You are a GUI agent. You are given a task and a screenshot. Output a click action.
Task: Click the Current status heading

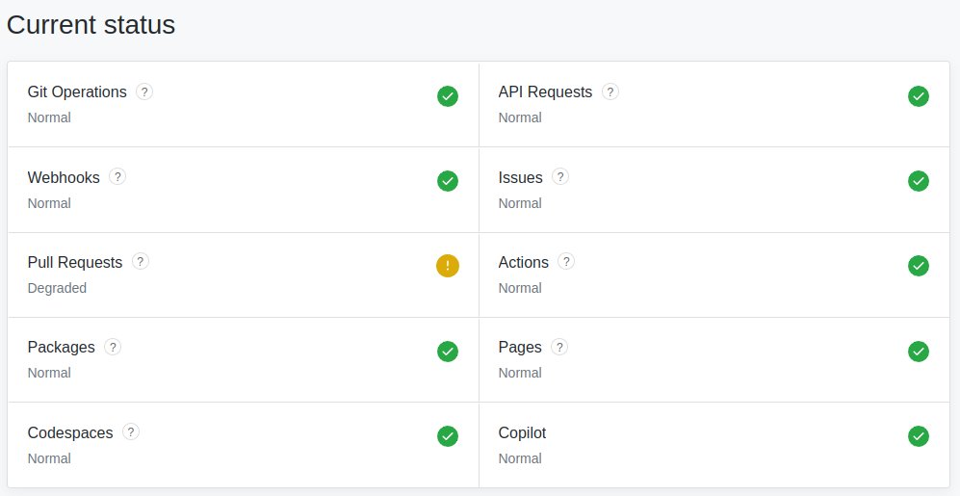point(91,25)
